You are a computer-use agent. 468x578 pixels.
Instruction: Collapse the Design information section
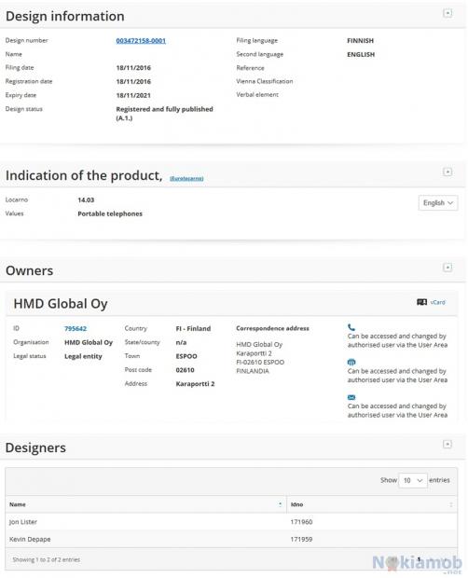tap(447, 13)
